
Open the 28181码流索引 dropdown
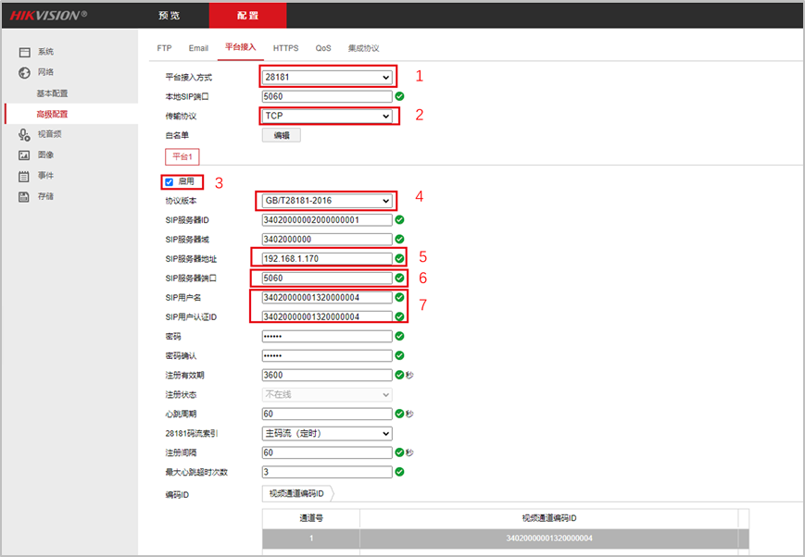327,433
